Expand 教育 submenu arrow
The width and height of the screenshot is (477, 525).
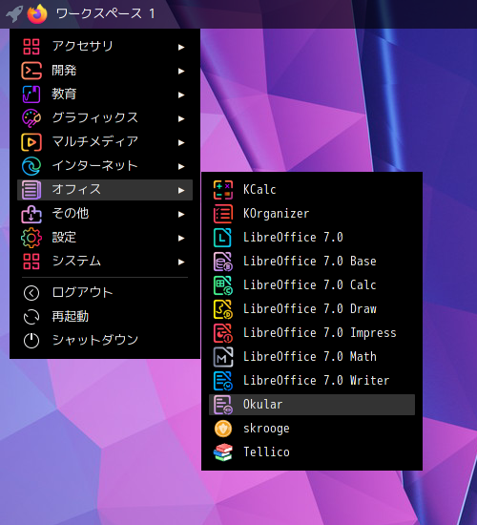click(181, 95)
